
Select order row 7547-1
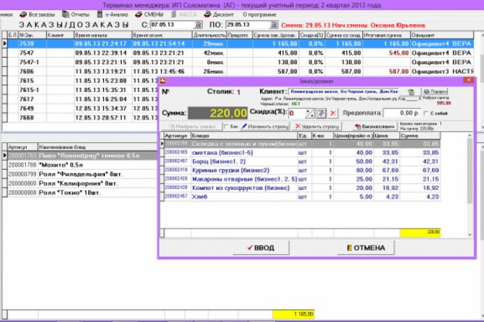[238, 62]
